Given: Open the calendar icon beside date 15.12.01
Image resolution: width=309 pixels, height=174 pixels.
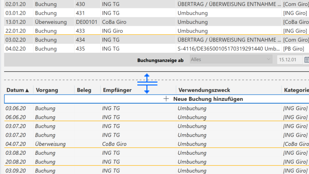Looking at the screenshot, I should pos(307,59).
